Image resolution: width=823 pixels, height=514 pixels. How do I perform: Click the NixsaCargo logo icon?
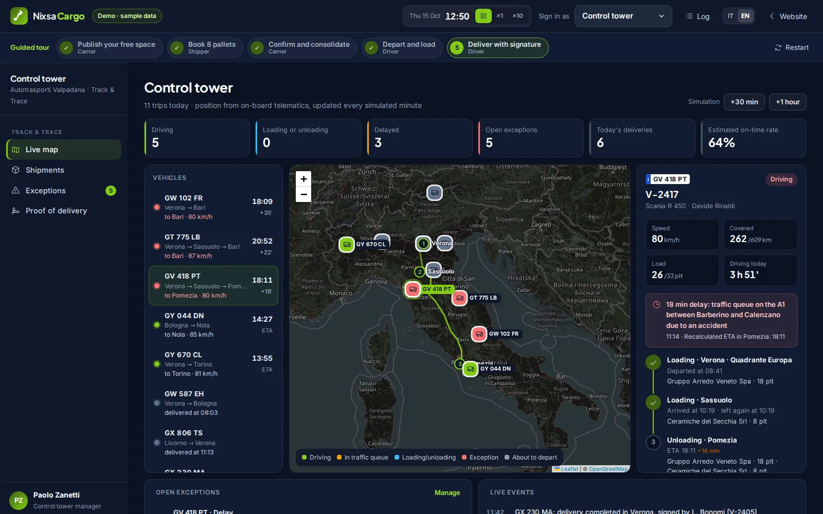(19, 16)
